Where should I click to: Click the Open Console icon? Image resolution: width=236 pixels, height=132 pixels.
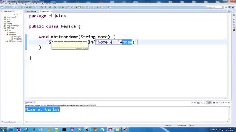[221, 103]
